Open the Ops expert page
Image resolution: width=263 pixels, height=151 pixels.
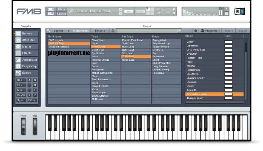click(x=21, y=80)
